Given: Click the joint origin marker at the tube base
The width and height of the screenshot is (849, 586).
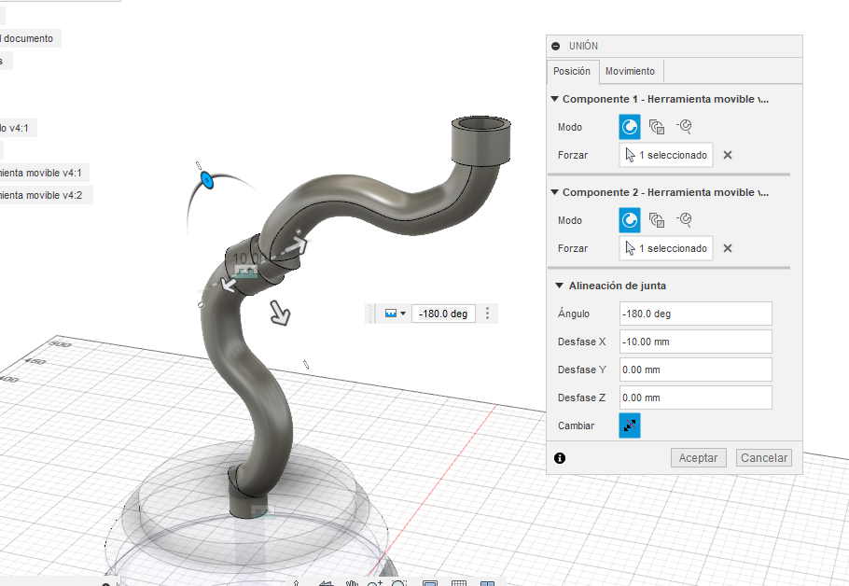Looking at the screenshot, I should (x=261, y=511).
